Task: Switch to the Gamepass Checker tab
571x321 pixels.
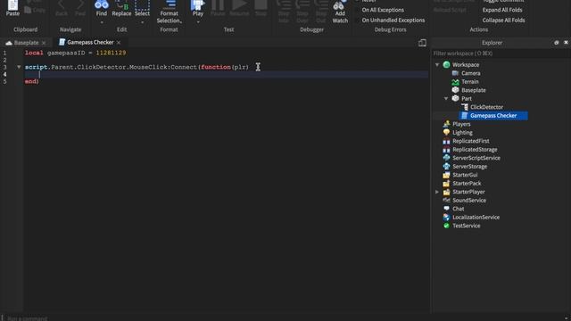Action: pos(90,42)
